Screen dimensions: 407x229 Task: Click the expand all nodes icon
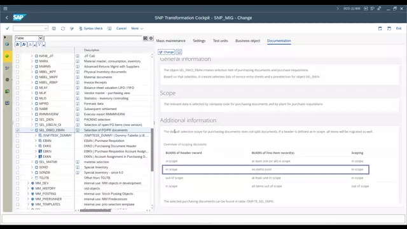click(x=18, y=45)
